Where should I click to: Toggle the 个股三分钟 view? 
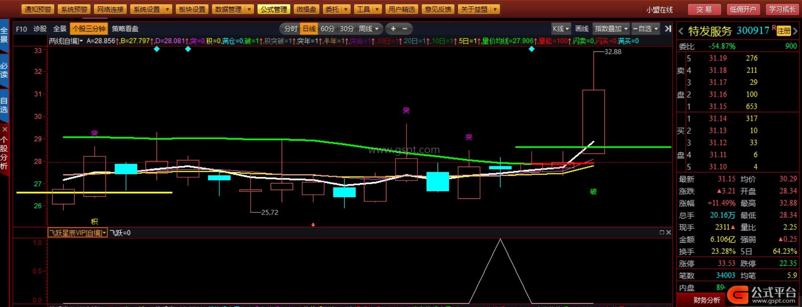click(89, 29)
